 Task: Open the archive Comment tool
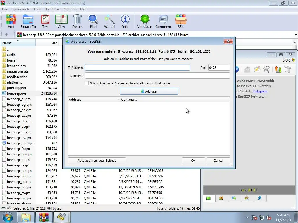pos(163,21)
